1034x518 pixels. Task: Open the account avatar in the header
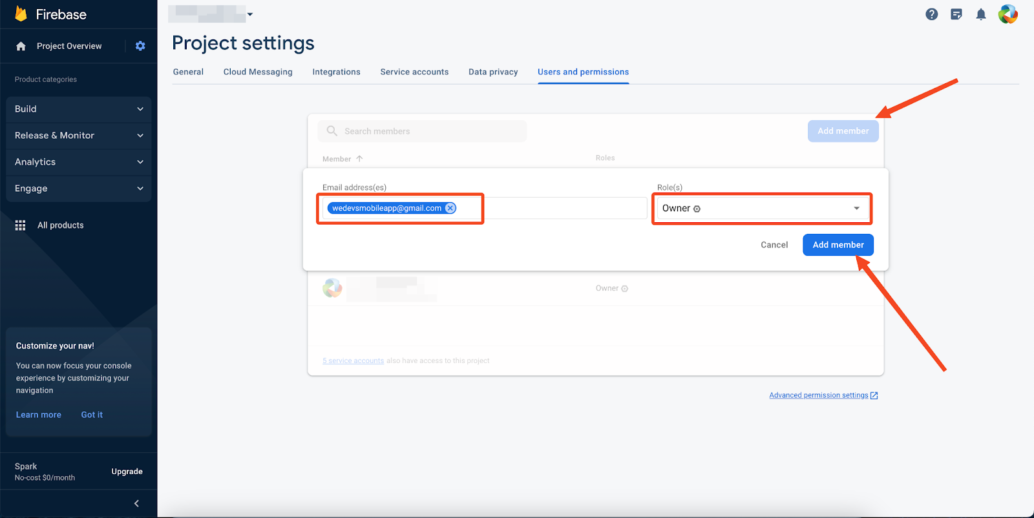(1008, 14)
